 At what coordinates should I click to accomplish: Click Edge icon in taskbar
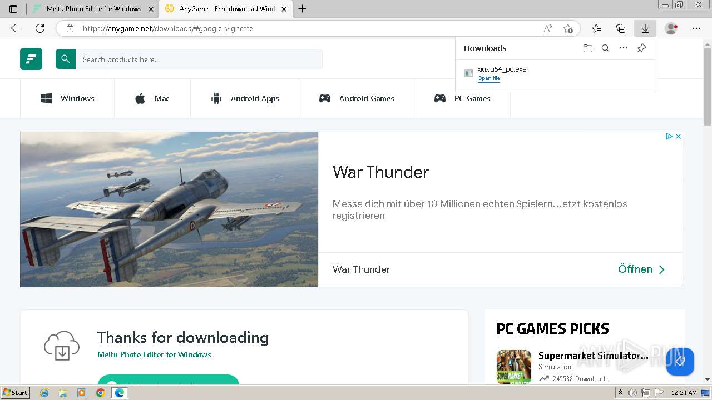click(119, 393)
